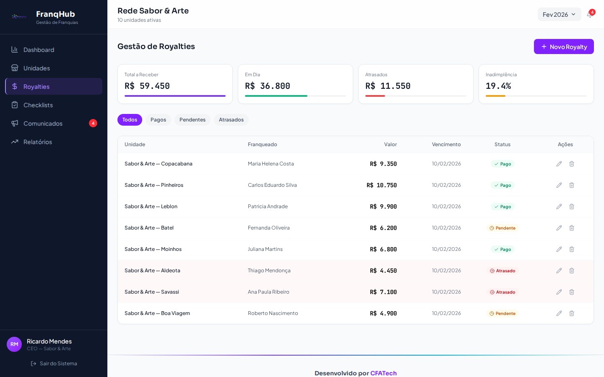Click the edit pencil for Leblon unit
This screenshot has height=377, width=604.
pos(559,207)
